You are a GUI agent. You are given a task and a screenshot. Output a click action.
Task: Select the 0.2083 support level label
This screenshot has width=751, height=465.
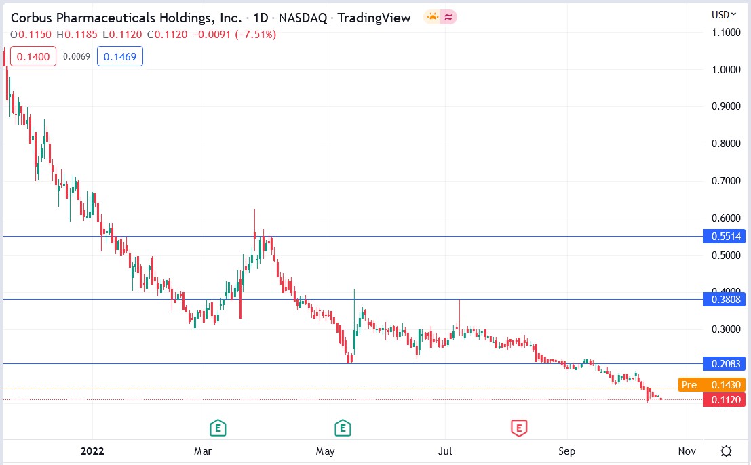coord(726,364)
